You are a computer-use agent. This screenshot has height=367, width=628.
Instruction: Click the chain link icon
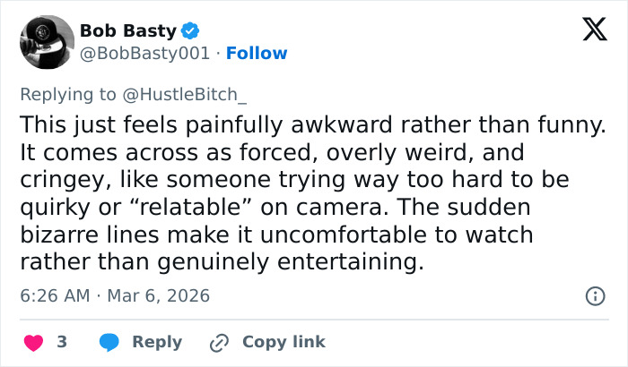[x=219, y=342]
